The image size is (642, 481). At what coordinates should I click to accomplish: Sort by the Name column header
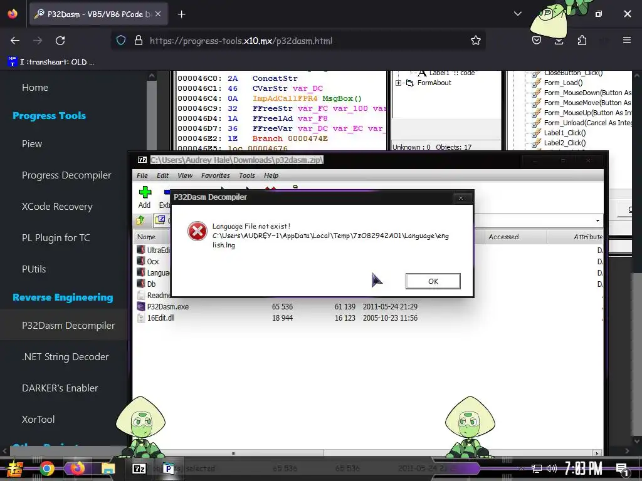(x=146, y=237)
